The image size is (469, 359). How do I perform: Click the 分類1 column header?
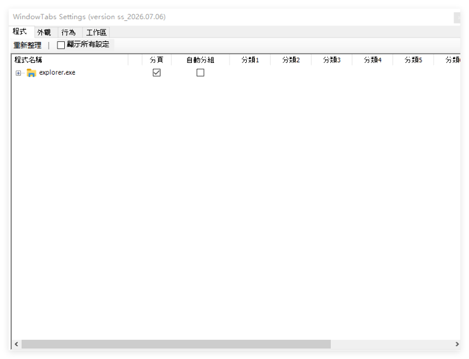pos(250,60)
